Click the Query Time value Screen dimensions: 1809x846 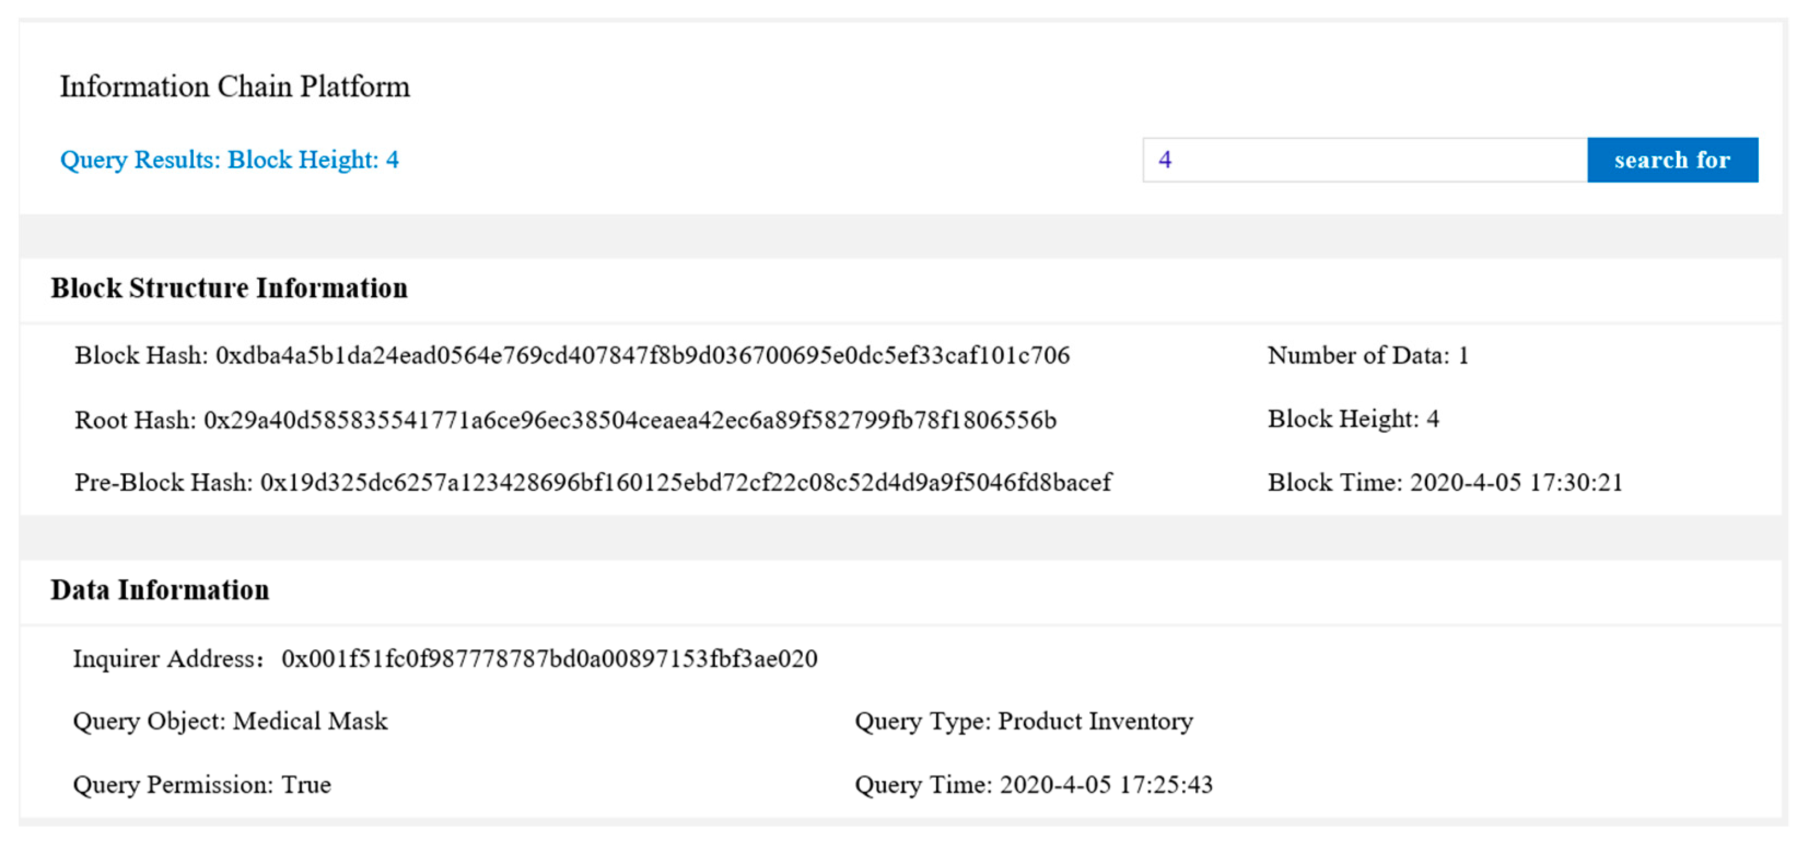[x=1105, y=784]
